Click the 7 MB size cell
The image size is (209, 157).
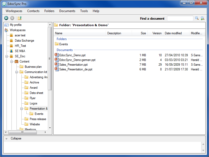pyautogui.click(x=143, y=65)
